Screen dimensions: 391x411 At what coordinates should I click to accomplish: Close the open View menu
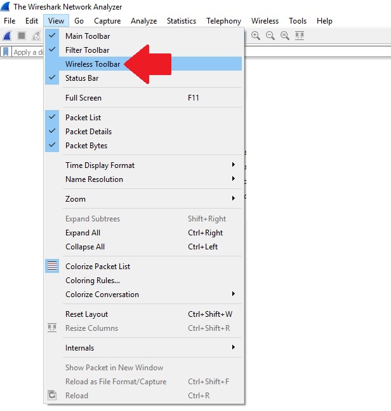(x=56, y=21)
